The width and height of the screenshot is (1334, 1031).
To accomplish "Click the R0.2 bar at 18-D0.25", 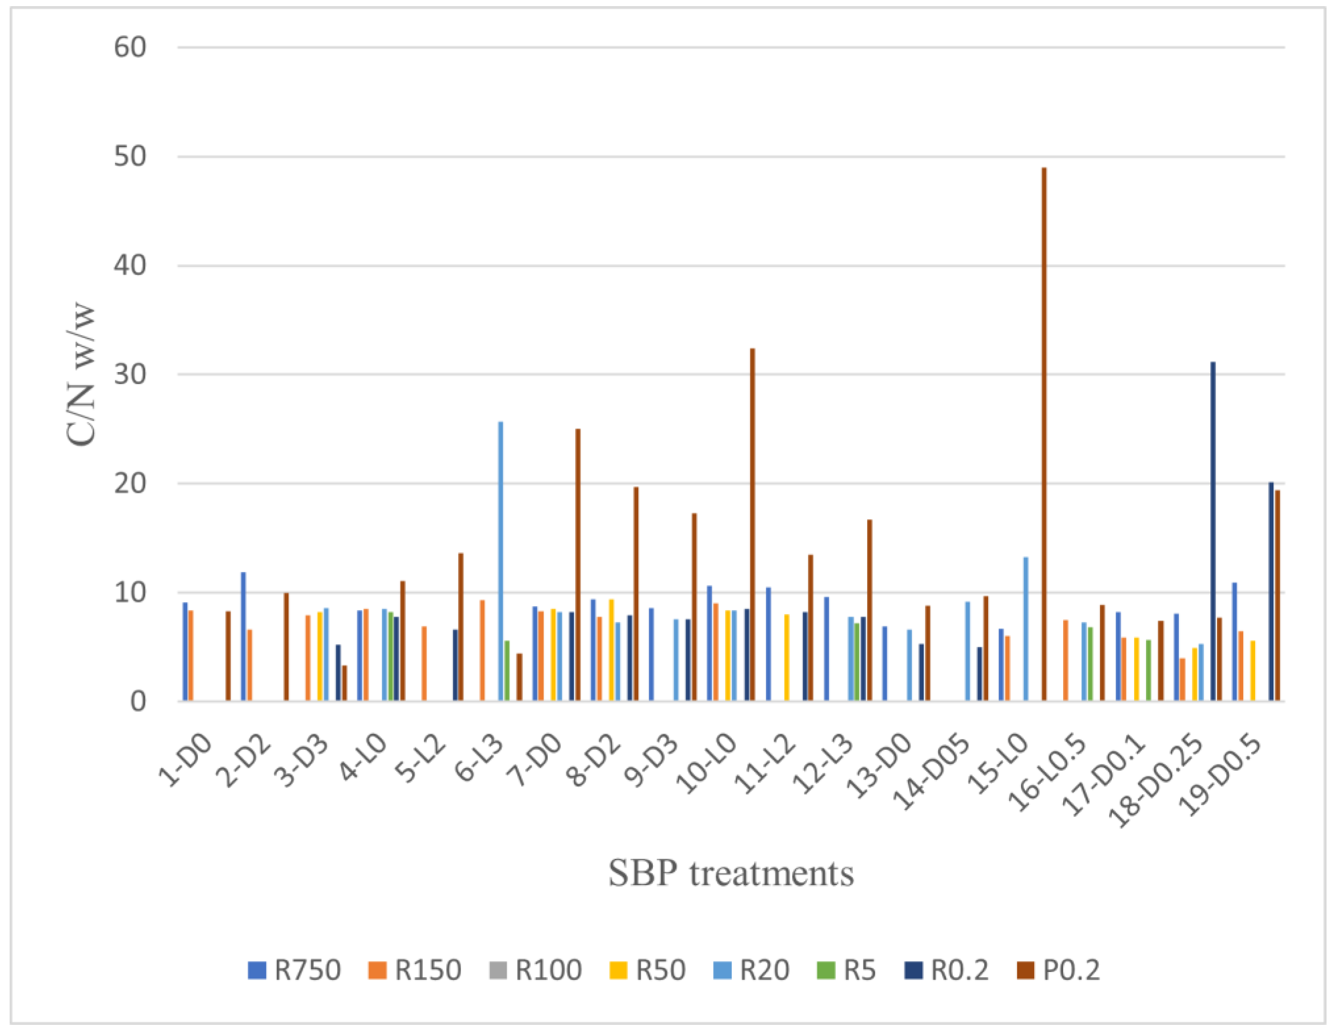I will tap(1213, 531).
